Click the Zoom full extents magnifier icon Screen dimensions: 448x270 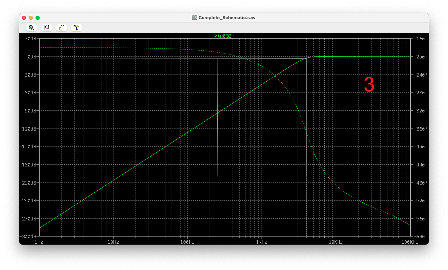(31, 28)
